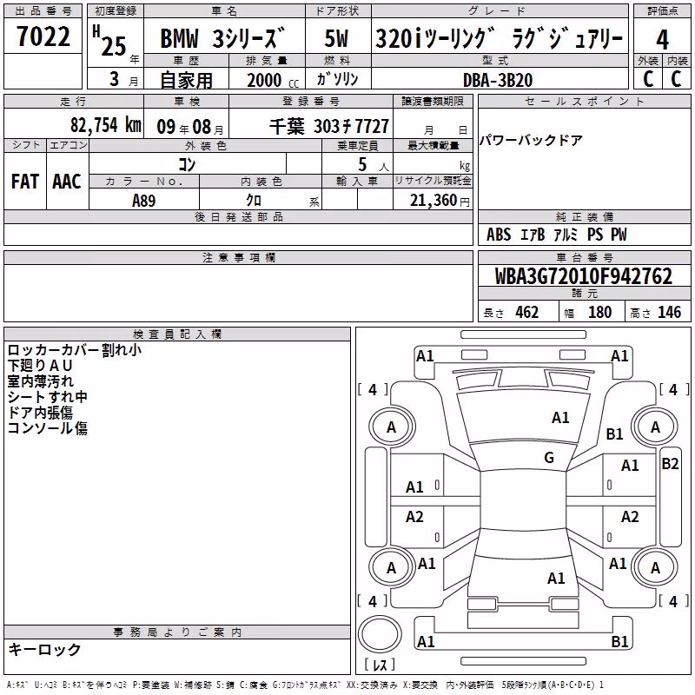Viewport: 695px width, 695px height.
Task: Click the mileage 82,754 km
Action: pos(105,125)
